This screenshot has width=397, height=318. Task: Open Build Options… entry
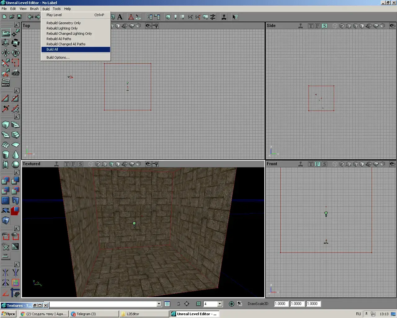[x=76, y=57]
